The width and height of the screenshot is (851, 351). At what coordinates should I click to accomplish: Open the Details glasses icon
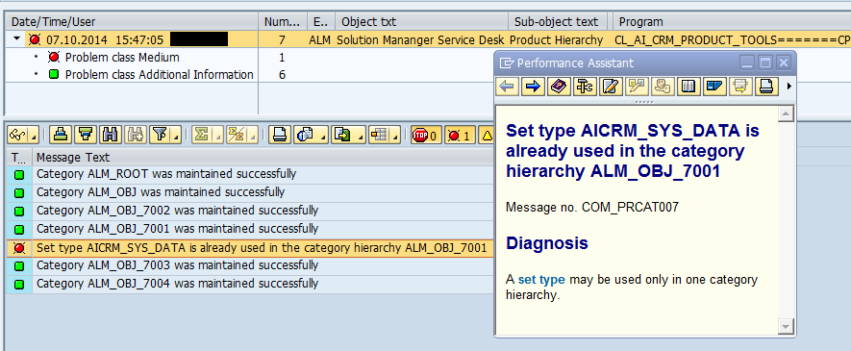pos(18,134)
